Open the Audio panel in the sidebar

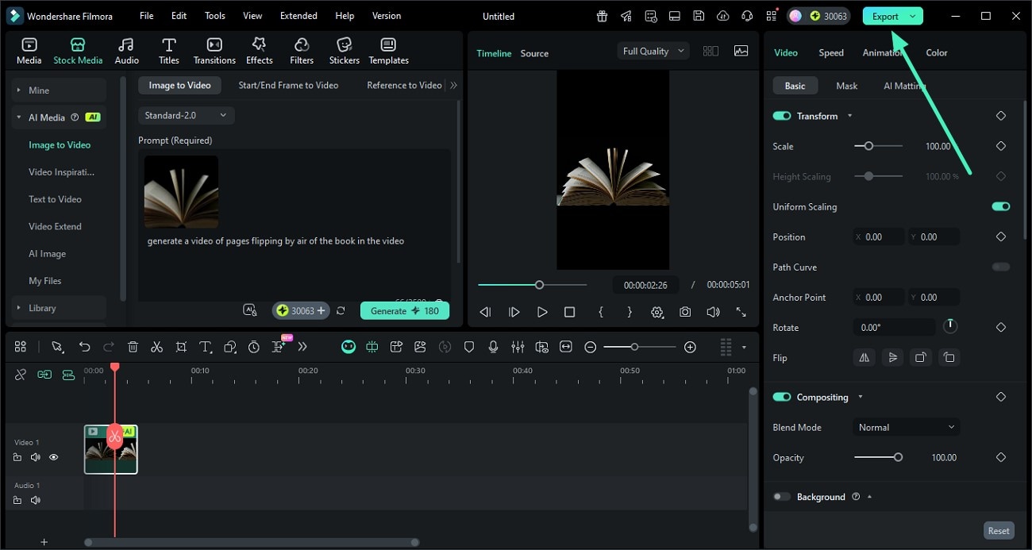click(x=126, y=49)
